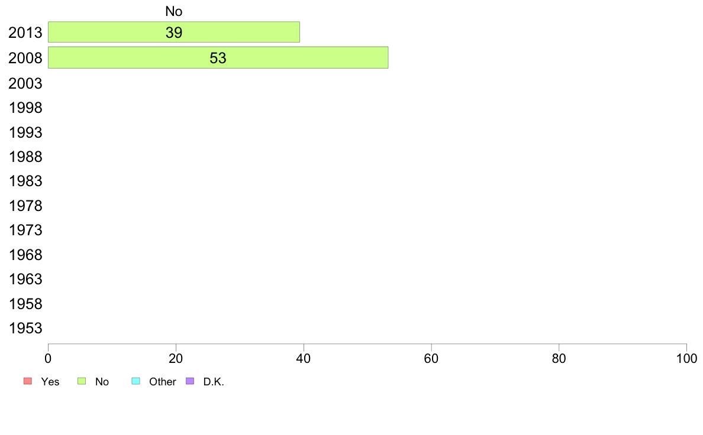
Task: Click the 0 tick on the x-axis
Action: pyautogui.click(x=48, y=358)
